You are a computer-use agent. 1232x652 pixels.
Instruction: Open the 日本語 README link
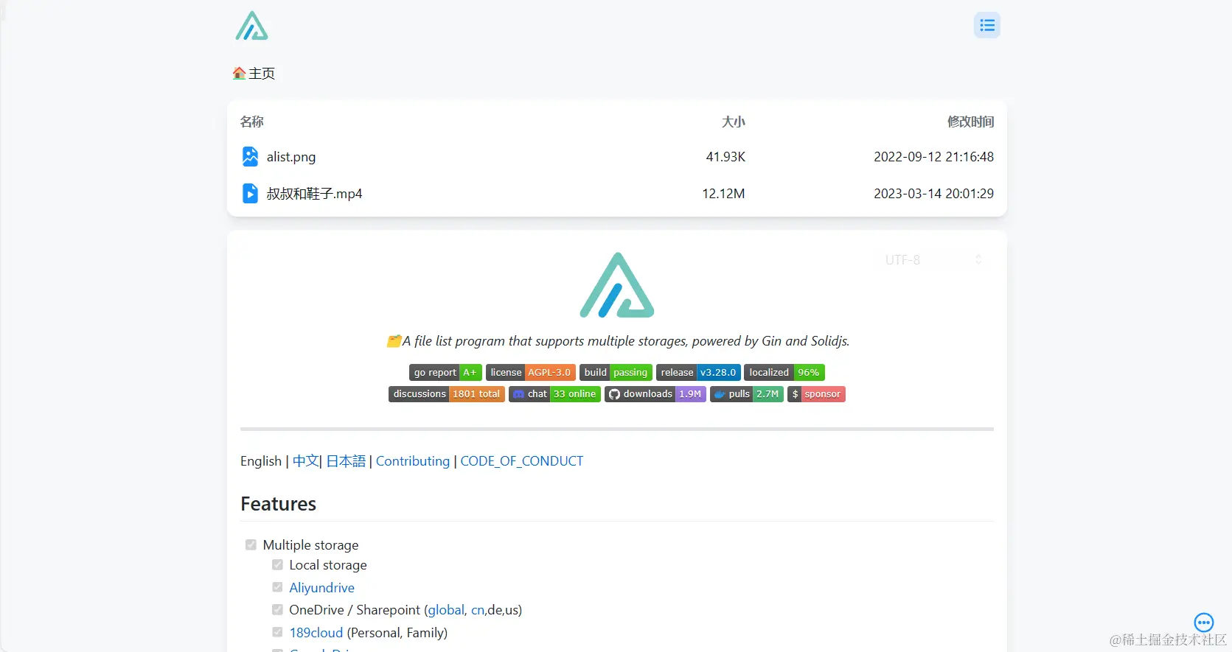coord(346,461)
